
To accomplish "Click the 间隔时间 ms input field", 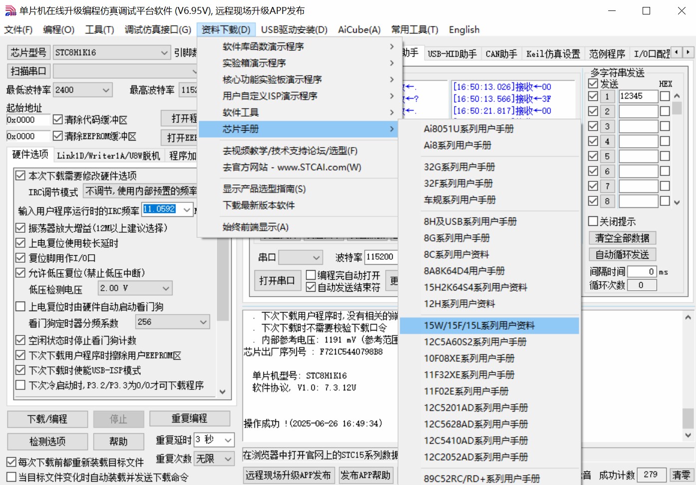I will click(642, 272).
